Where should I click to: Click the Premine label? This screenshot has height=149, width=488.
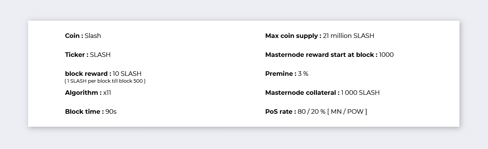pyautogui.click(x=280, y=74)
